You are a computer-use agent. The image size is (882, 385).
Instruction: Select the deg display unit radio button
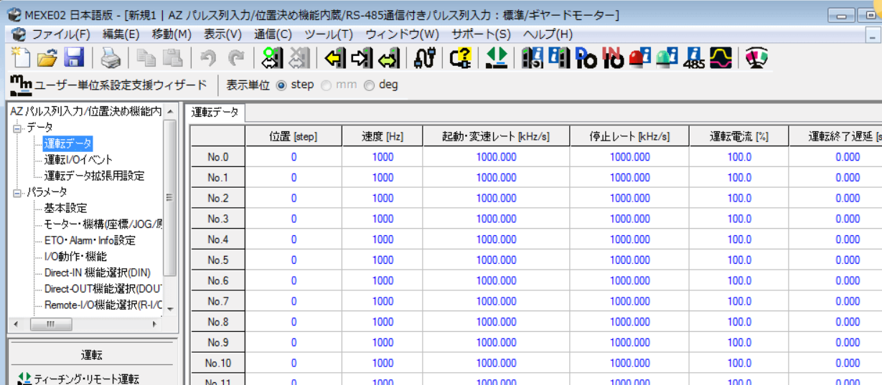369,85
